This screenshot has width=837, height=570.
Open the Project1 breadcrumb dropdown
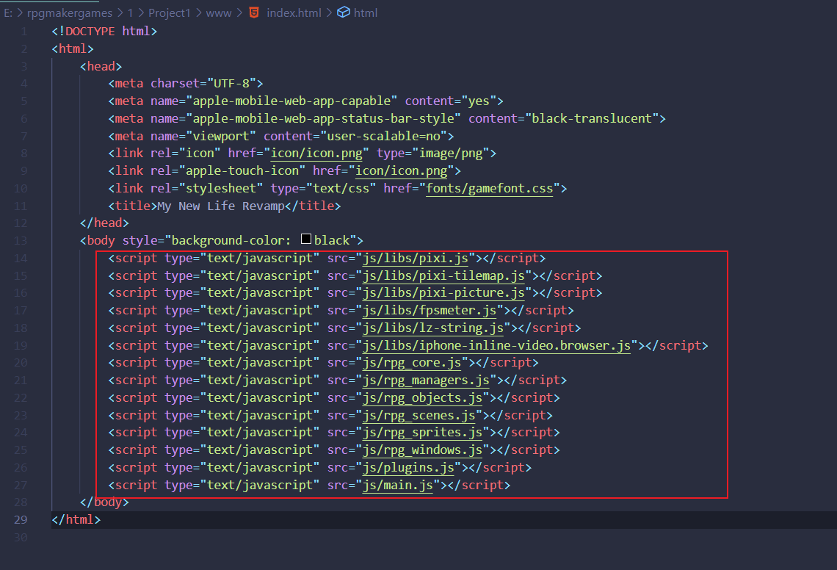tap(170, 12)
